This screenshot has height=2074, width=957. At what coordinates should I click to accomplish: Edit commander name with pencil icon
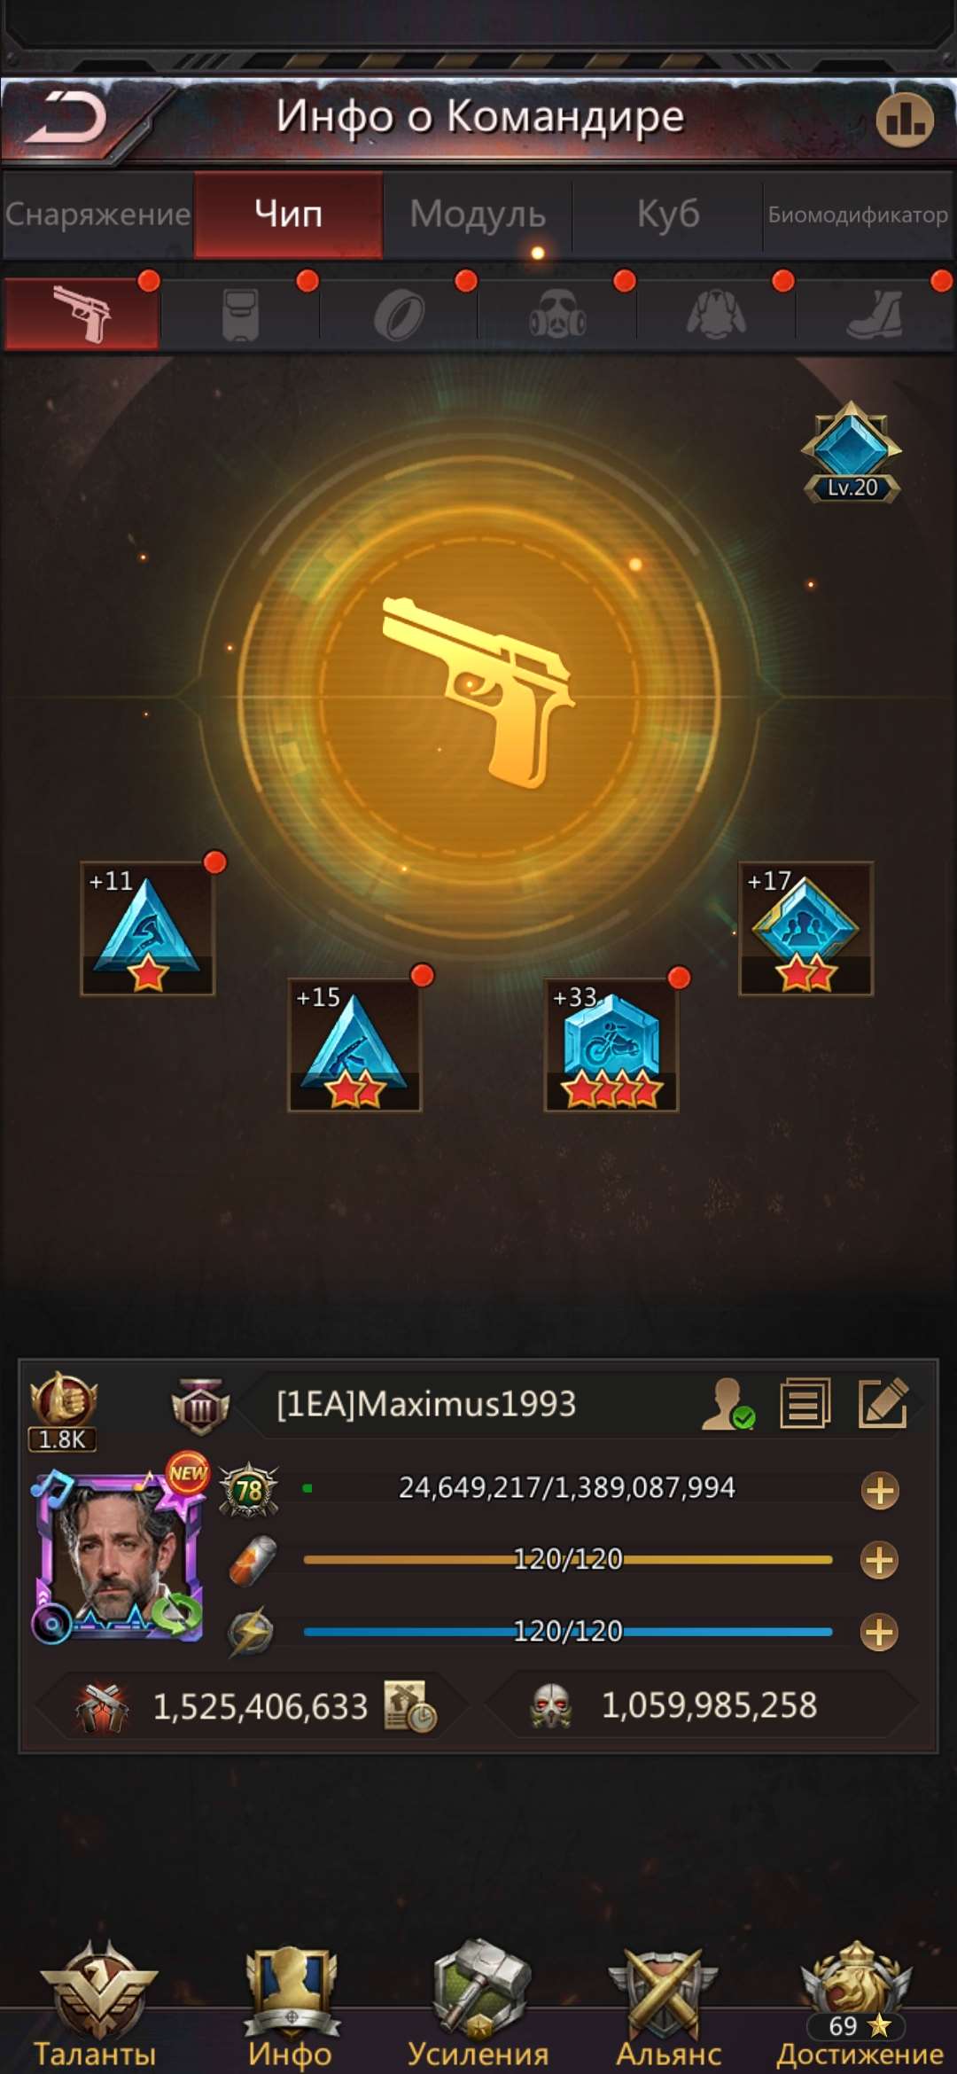point(884,1403)
